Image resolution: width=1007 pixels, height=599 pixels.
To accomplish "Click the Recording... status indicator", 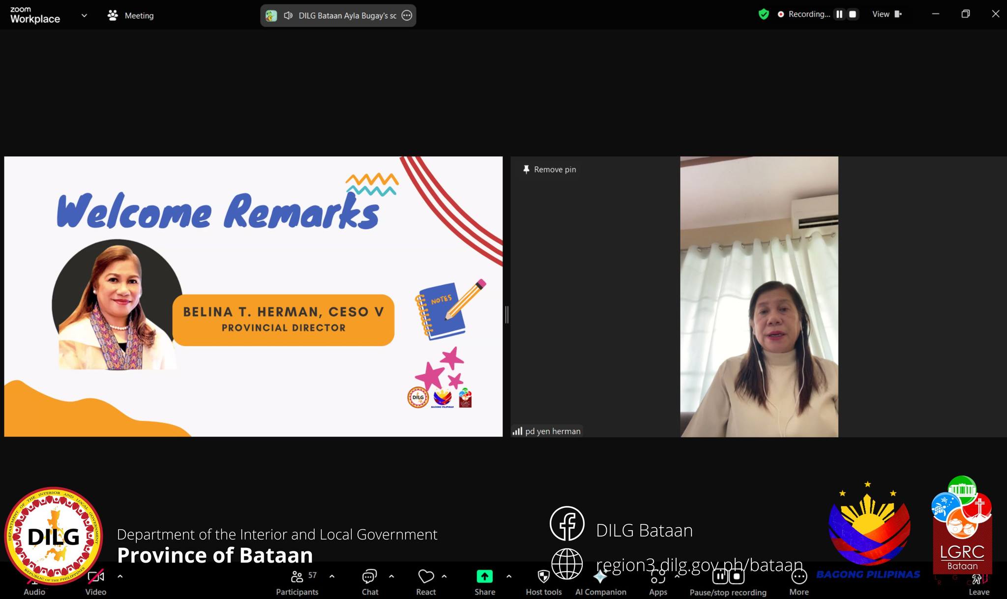I will [803, 14].
